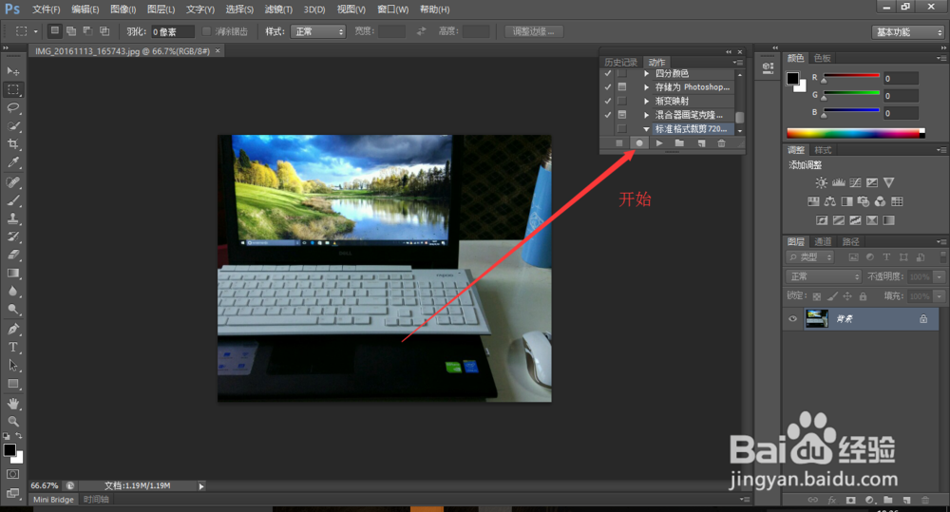Select the Blur tool
950x512 pixels.
(12, 292)
